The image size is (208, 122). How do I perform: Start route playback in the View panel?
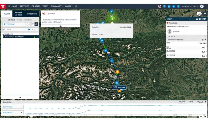coord(205,19)
